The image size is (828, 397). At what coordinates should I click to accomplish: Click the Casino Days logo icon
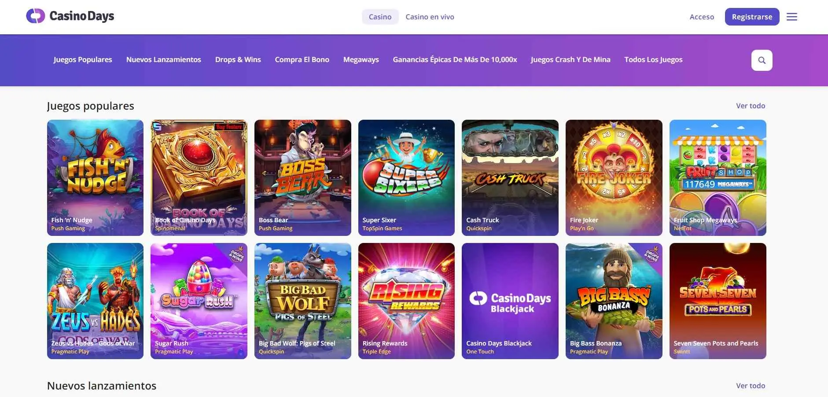click(35, 16)
